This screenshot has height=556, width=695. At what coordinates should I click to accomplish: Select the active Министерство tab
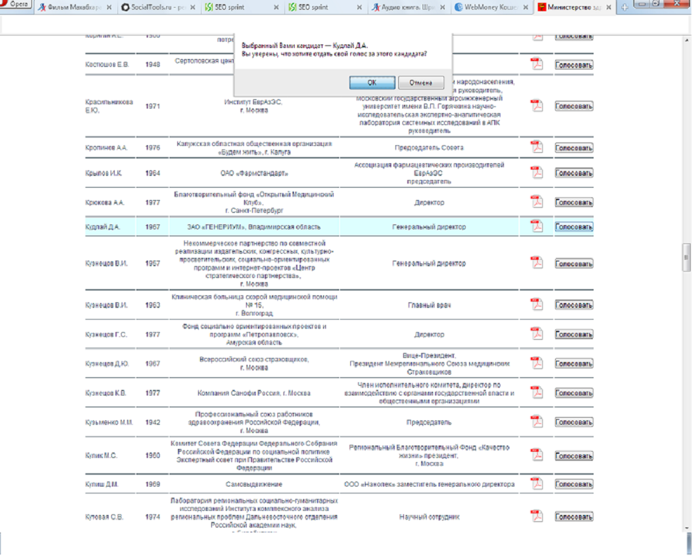coord(574,8)
